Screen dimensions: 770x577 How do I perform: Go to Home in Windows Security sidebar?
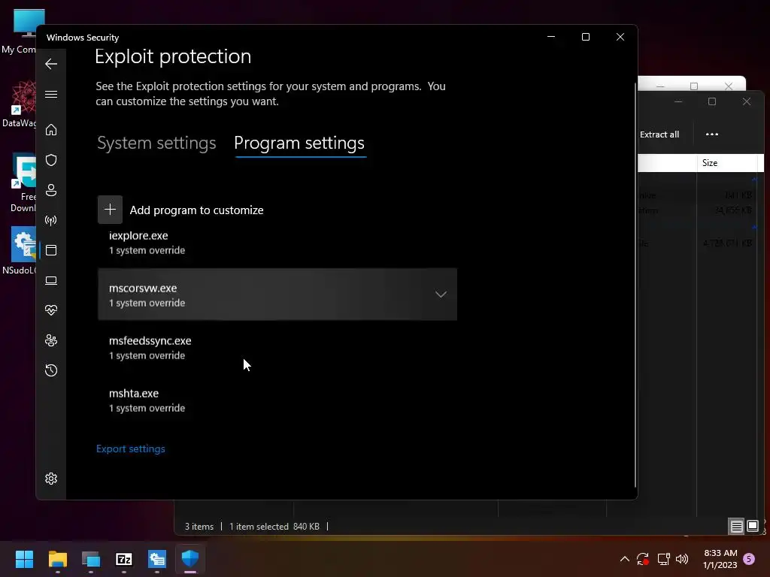(x=51, y=129)
